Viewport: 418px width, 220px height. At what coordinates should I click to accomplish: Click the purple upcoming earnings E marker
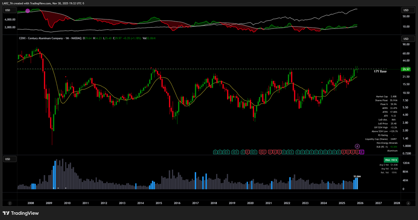[x=362, y=152]
